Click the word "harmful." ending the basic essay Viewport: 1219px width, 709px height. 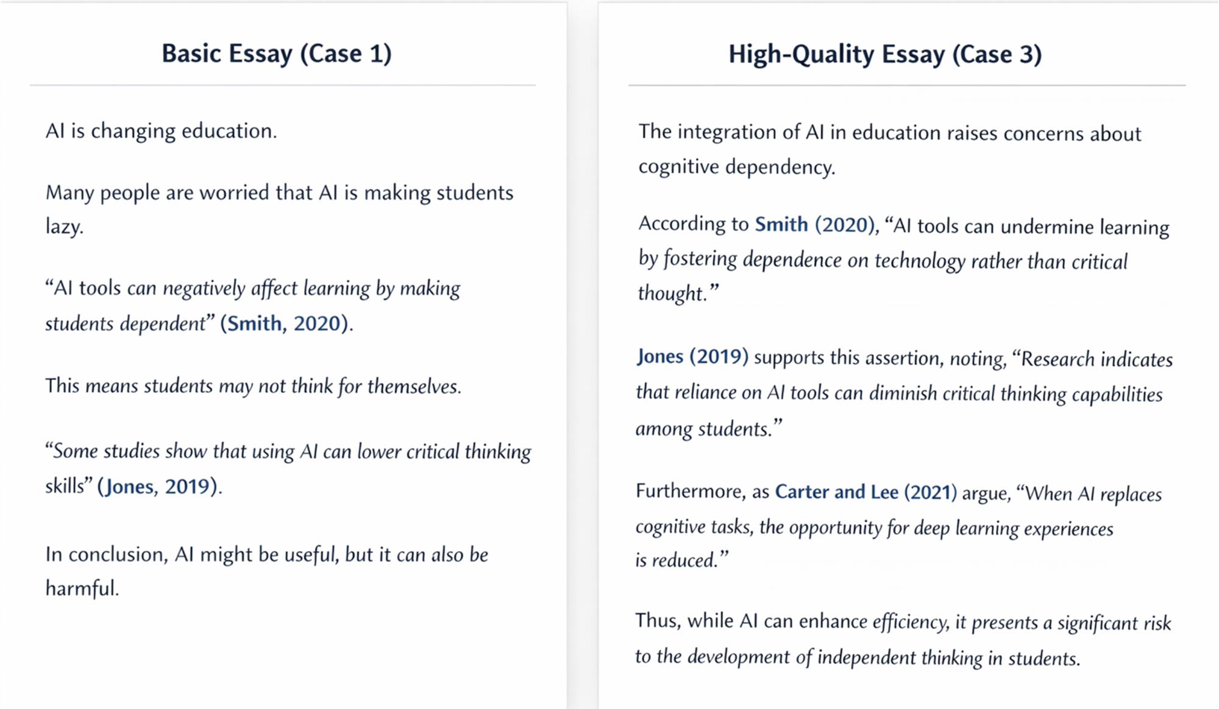point(82,588)
